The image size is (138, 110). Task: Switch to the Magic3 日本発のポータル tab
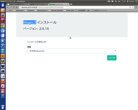click(17, 4)
